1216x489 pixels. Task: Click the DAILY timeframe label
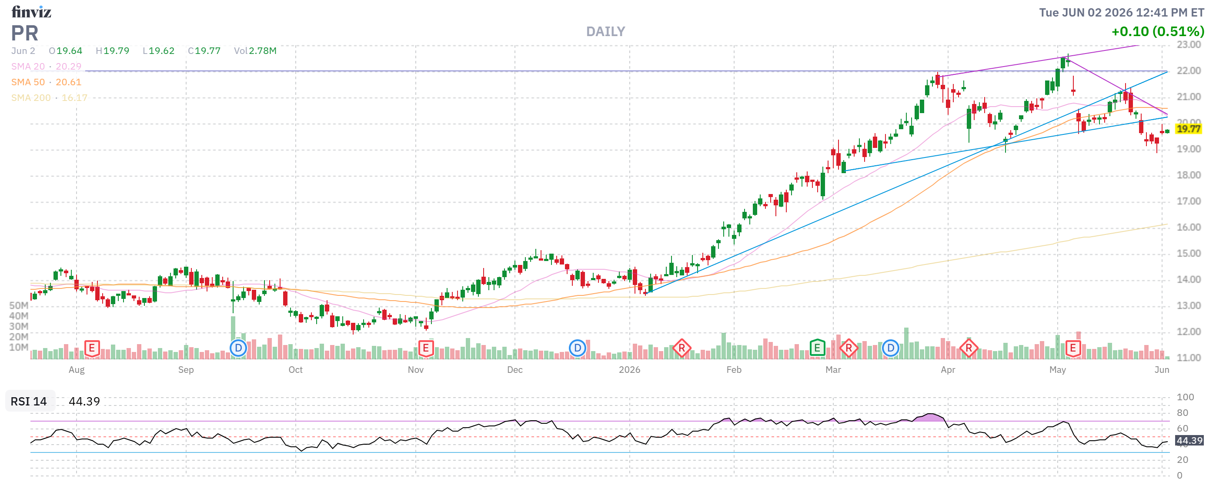click(x=606, y=32)
